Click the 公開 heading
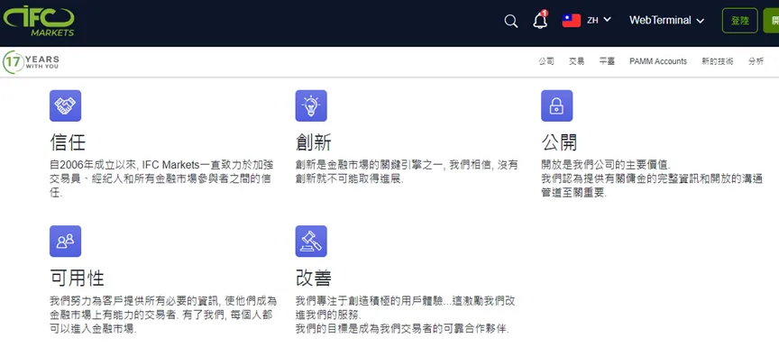The image size is (779, 347). [559, 142]
